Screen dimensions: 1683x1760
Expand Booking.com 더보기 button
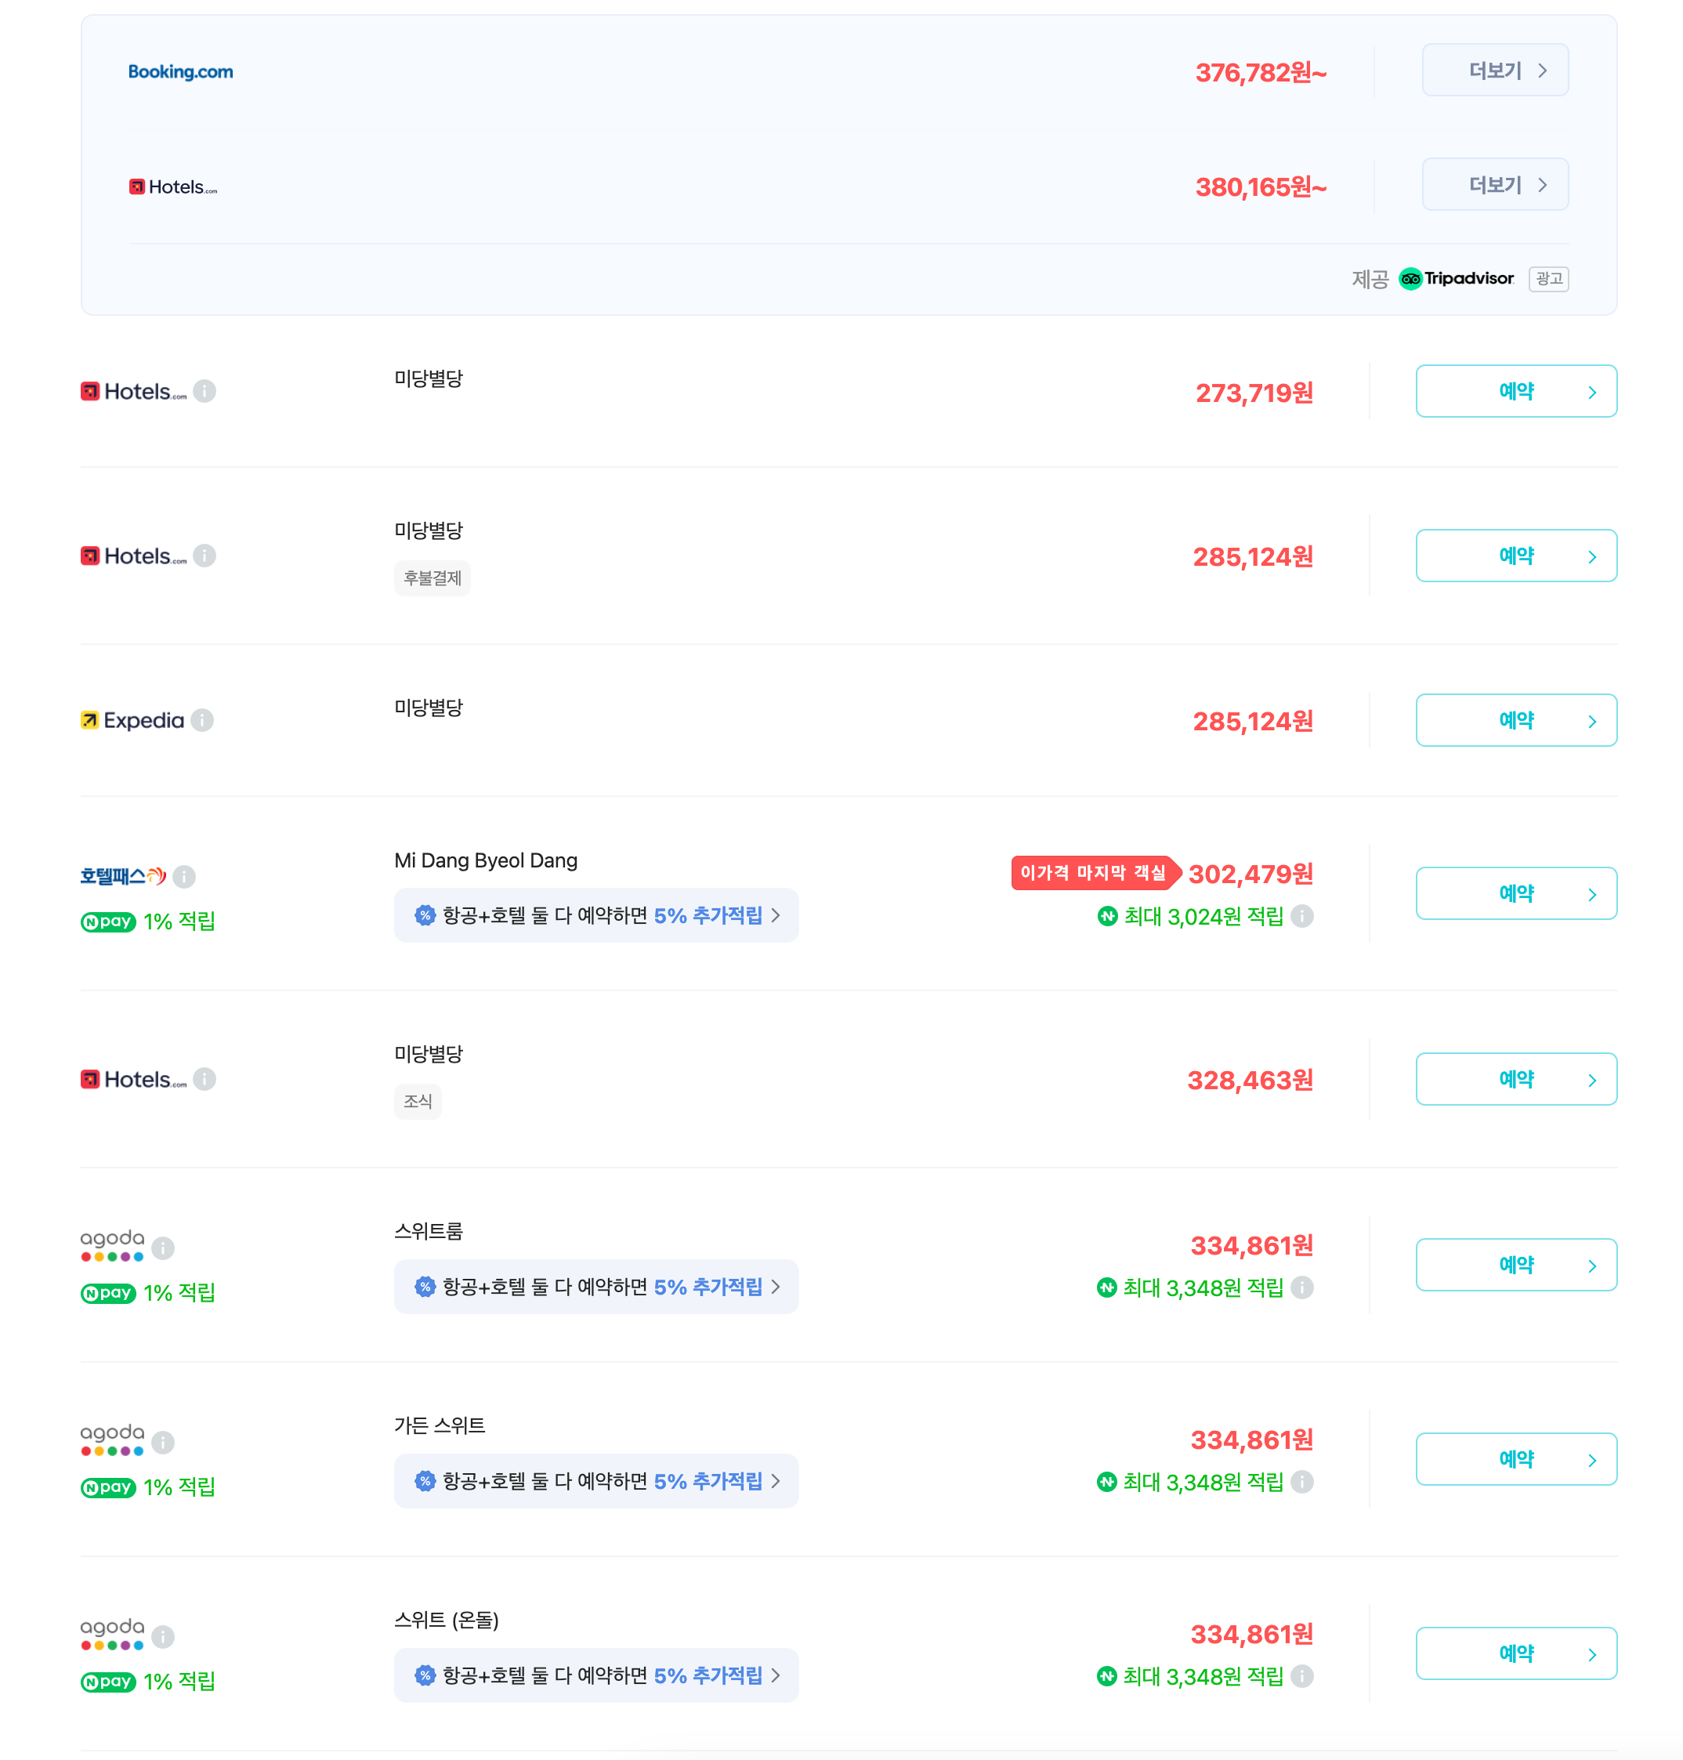1495,70
